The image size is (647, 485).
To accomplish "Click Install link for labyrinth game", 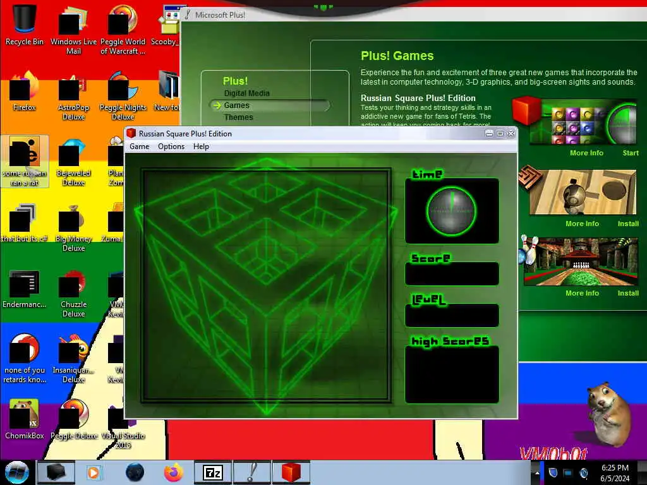I will (628, 224).
